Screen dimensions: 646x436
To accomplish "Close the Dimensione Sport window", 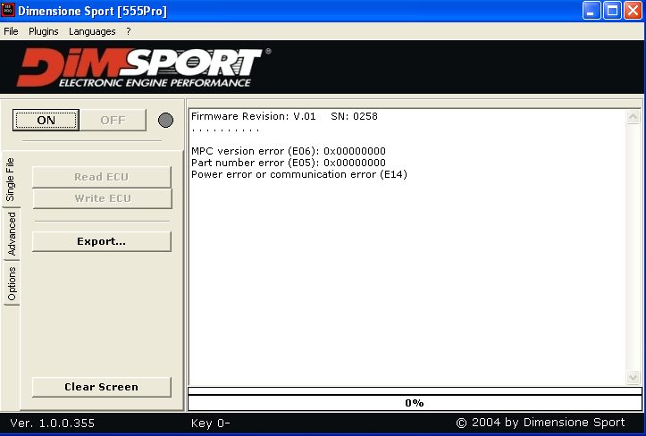I will [x=633, y=11].
